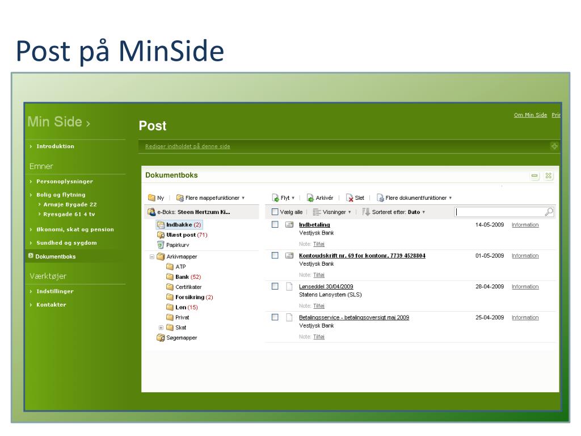Click the document icon beside Betalingsservice
Screen dimensions: 581x436
pyautogui.click(x=289, y=317)
